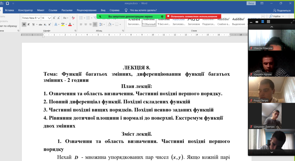295x161 pixels.
Task: Open the Макет ribbon tab
Action: tap(41, 10)
